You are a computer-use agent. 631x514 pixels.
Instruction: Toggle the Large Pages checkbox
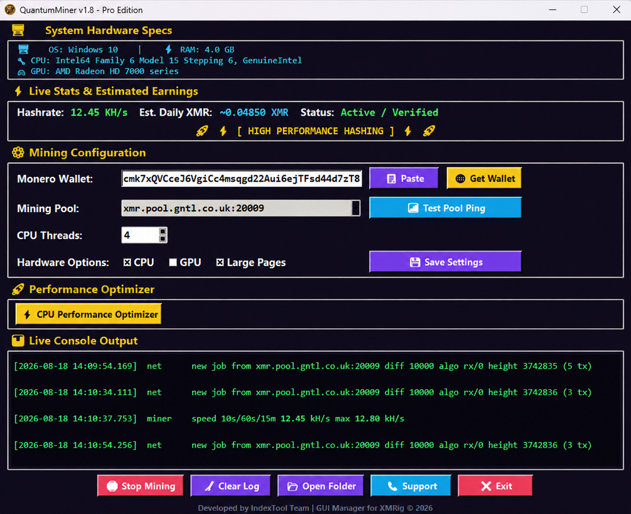[x=220, y=262]
